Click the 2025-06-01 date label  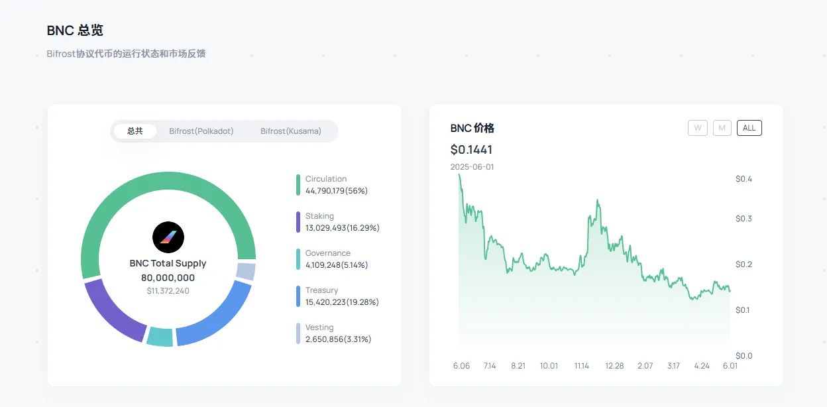click(x=472, y=167)
